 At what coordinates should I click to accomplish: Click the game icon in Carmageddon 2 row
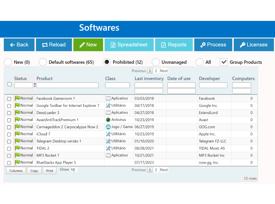(108, 127)
